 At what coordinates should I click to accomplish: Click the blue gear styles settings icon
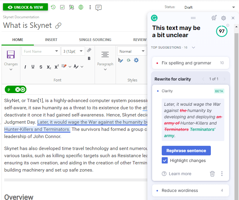[x=136, y=60]
